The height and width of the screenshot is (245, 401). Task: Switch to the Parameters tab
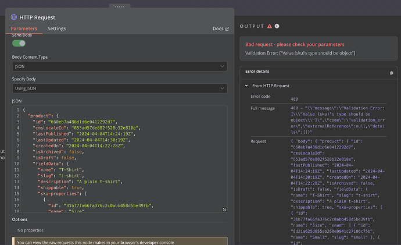point(24,29)
